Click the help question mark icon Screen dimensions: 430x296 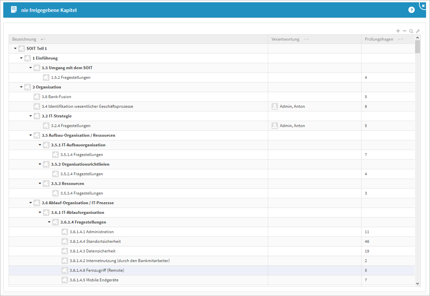411,10
